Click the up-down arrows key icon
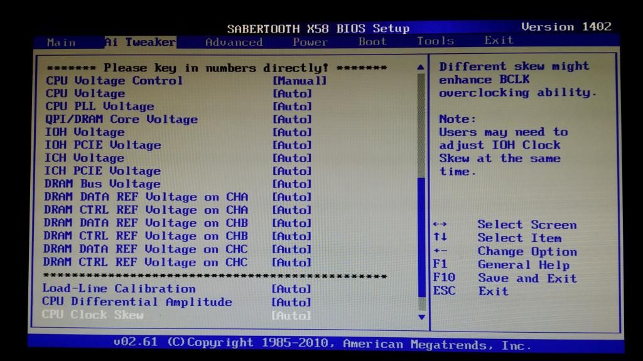Viewport: 643px width, 361px height. pos(440,237)
